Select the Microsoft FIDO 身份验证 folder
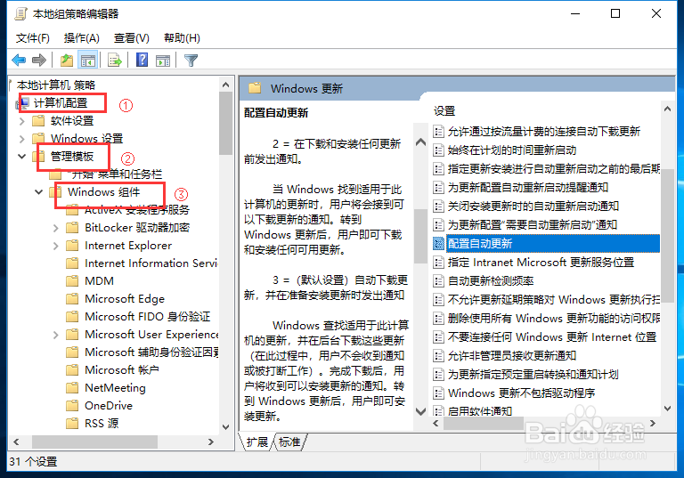This screenshot has height=478, width=684. point(148,317)
